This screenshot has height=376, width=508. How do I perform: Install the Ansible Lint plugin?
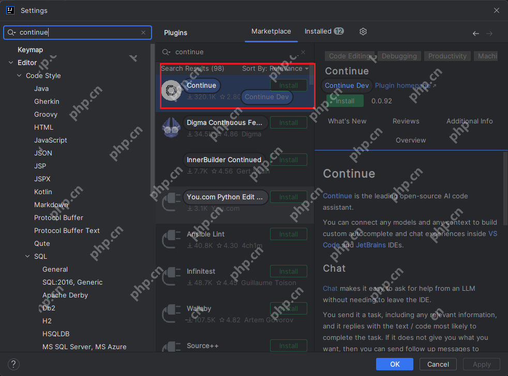[288, 234]
